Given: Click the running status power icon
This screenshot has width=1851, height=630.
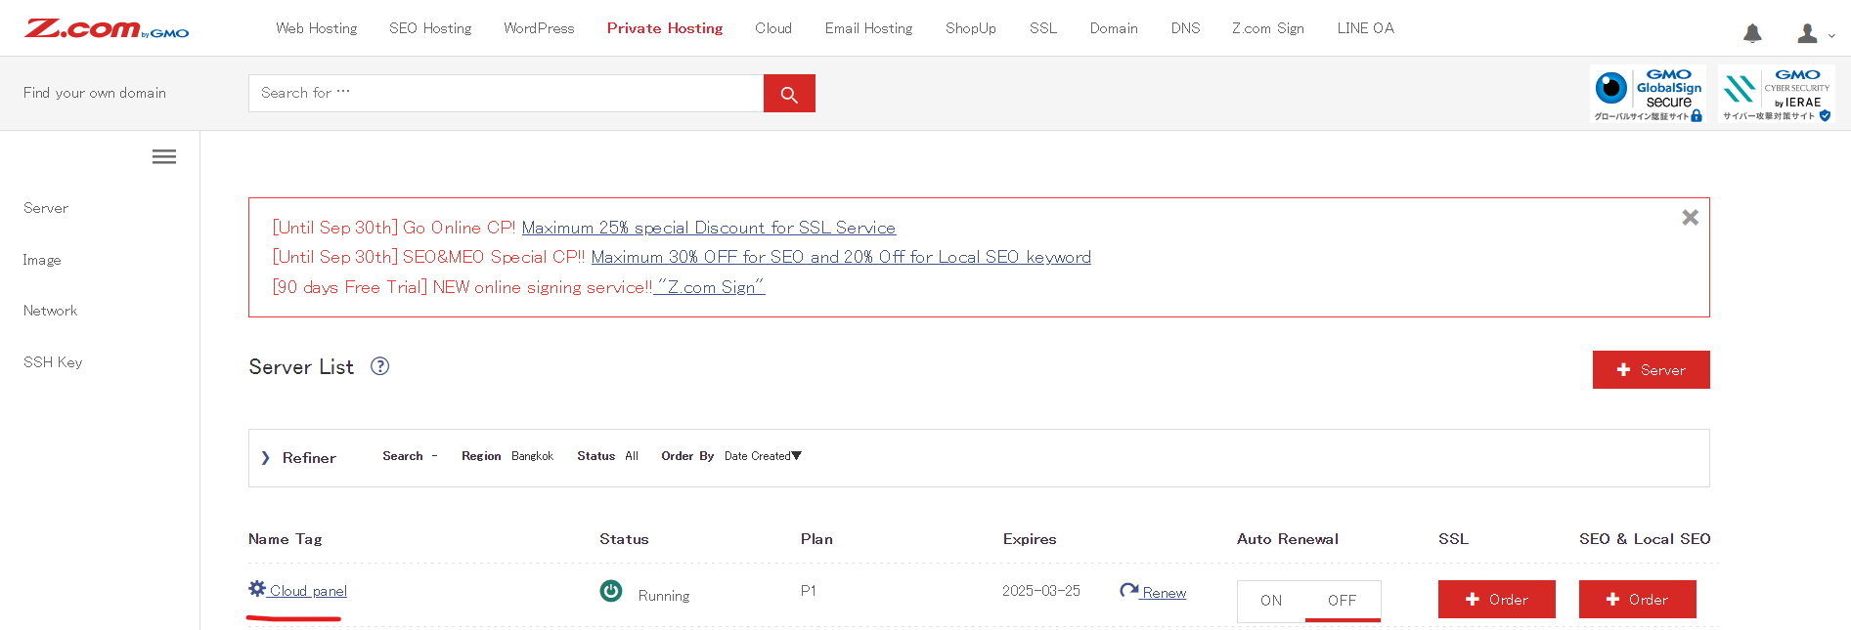Looking at the screenshot, I should pos(611,591).
